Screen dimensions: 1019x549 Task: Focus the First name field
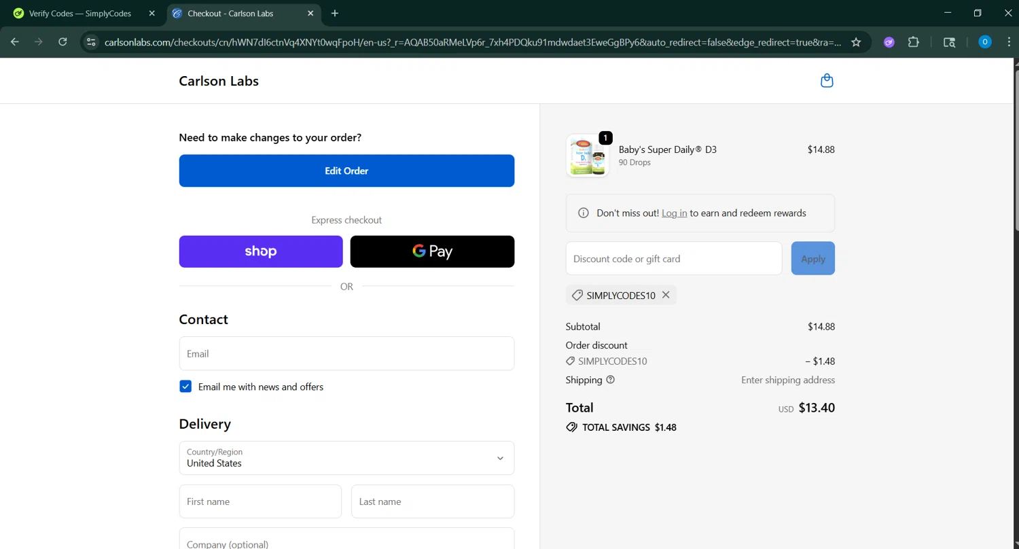[x=260, y=501]
